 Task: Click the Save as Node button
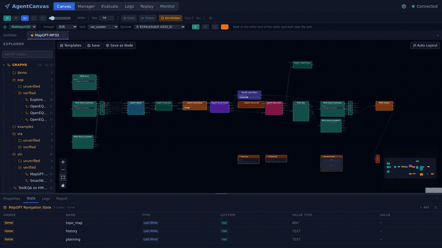pos(120,45)
